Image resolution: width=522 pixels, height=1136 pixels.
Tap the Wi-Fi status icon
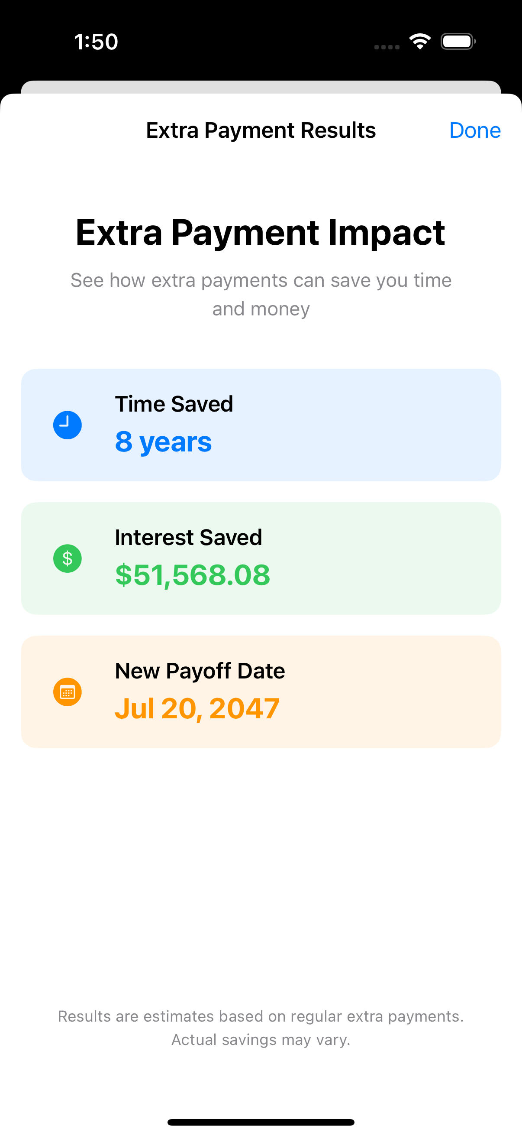(420, 42)
